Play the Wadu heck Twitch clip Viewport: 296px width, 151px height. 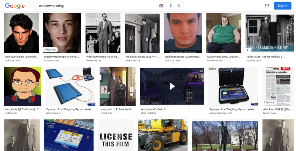pyautogui.click(x=172, y=86)
